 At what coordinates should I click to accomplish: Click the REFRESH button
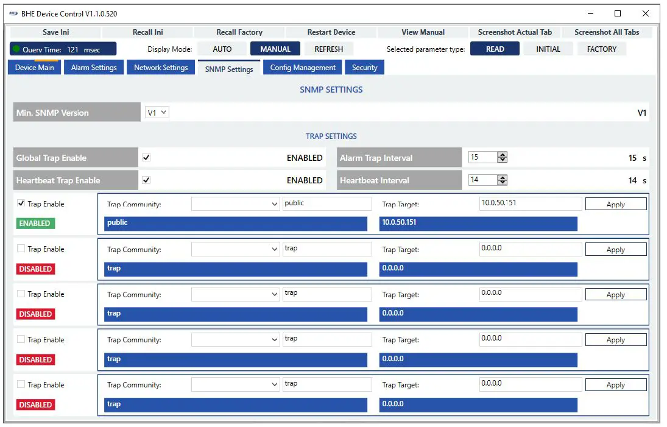tap(328, 49)
